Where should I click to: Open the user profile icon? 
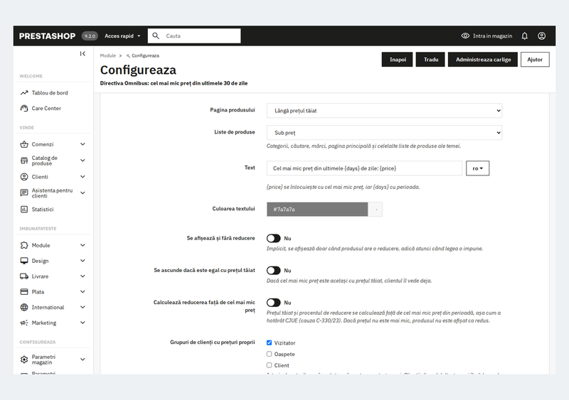tap(541, 36)
